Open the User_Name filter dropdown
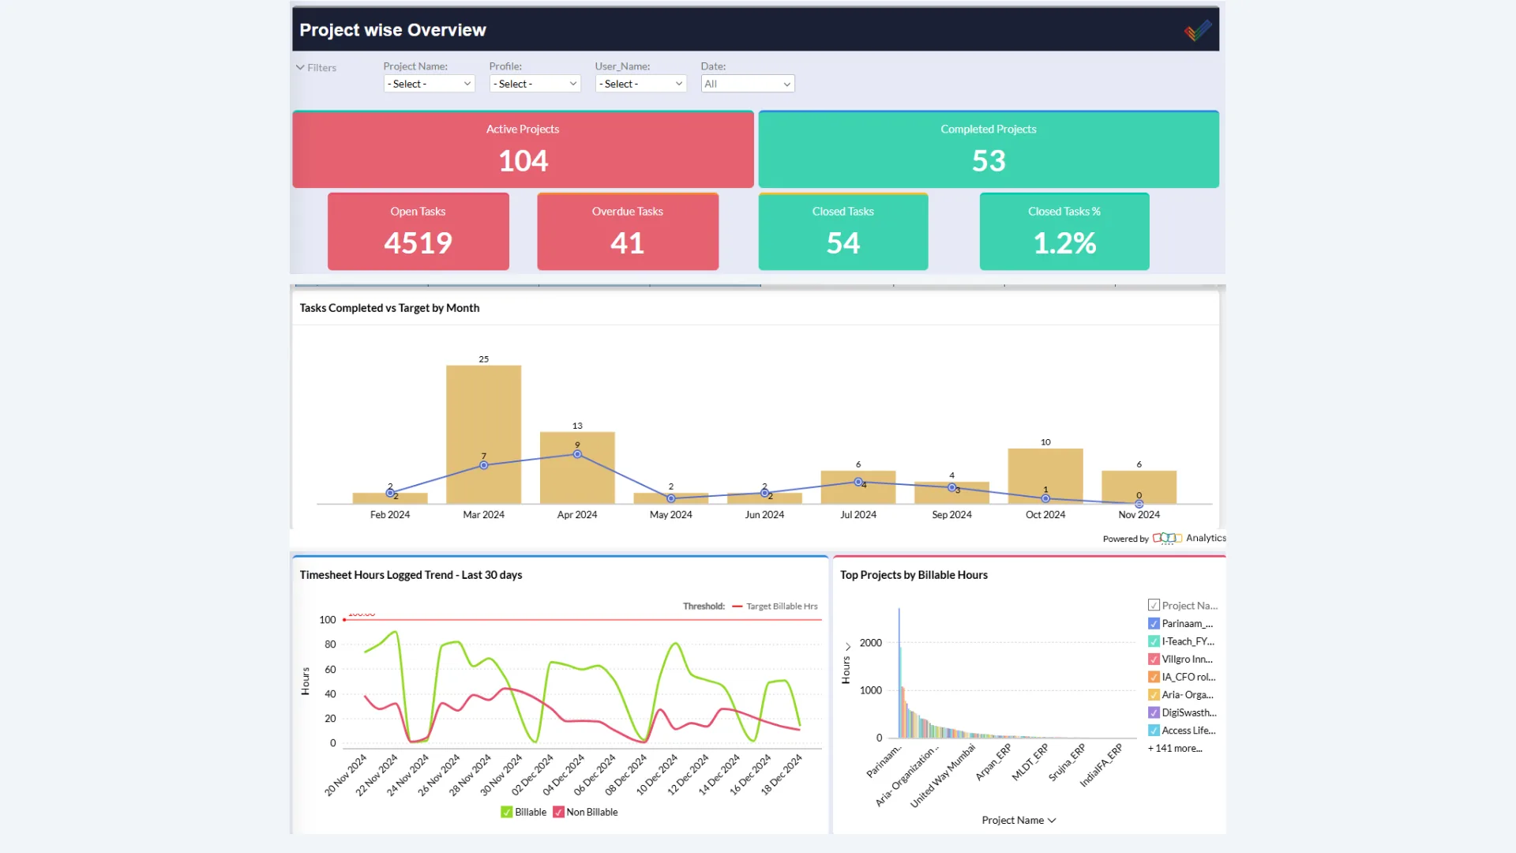 pos(640,84)
